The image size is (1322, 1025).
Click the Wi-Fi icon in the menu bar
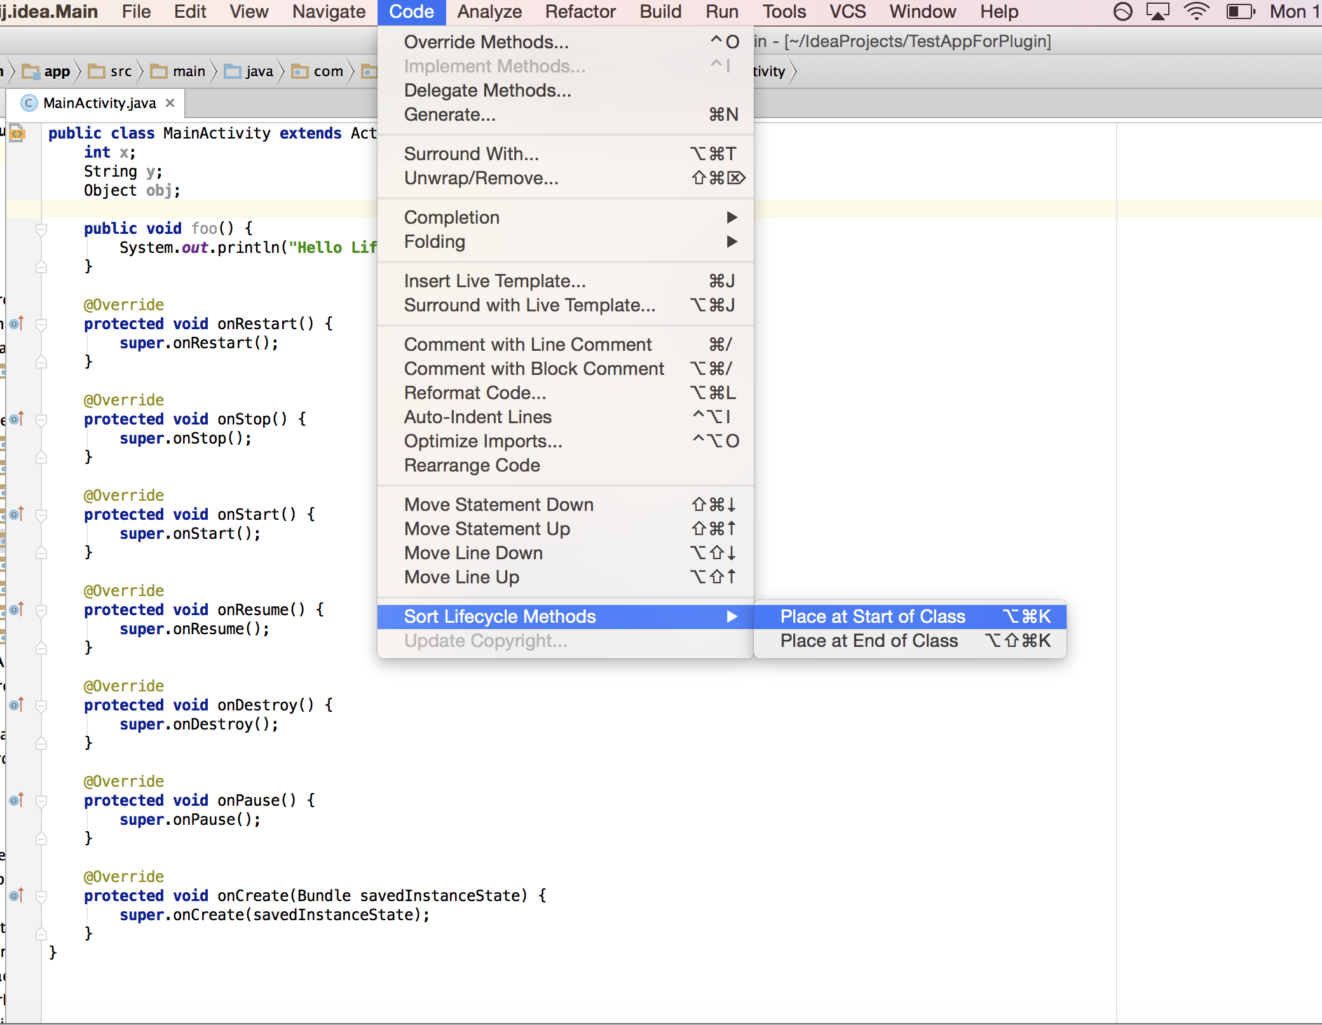coord(1197,11)
